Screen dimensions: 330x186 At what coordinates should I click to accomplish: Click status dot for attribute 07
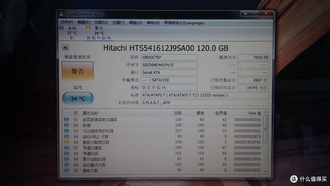pyautogui.click(x=67, y=148)
